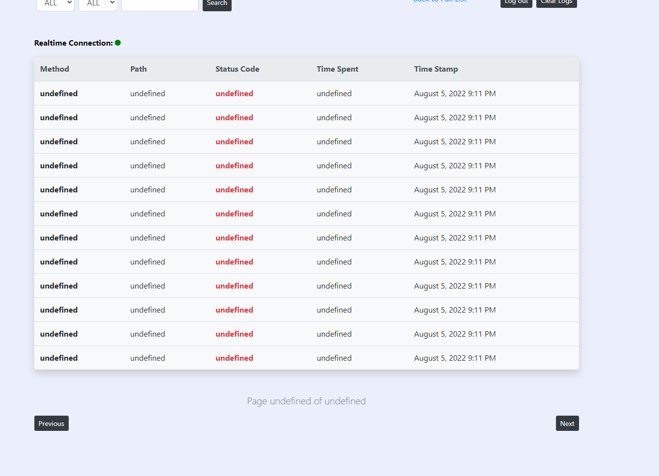
Task: Expand the Method column filter options
Action: 55,4
